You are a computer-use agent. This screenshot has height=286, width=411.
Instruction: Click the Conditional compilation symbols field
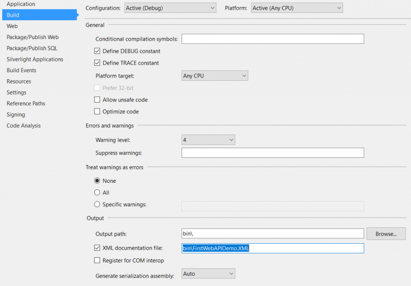(x=272, y=39)
